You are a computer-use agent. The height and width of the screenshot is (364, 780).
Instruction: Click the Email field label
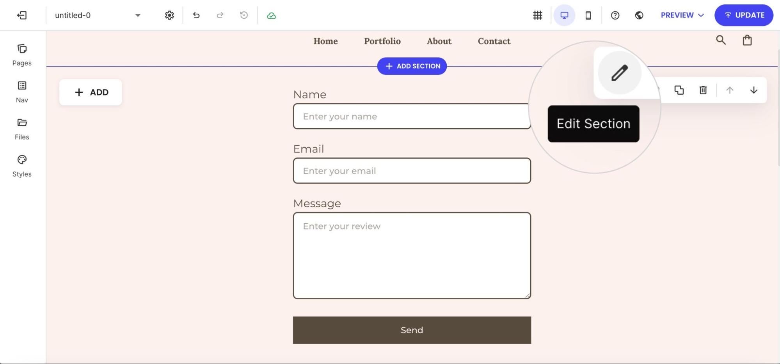pyautogui.click(x=309, y=149)
